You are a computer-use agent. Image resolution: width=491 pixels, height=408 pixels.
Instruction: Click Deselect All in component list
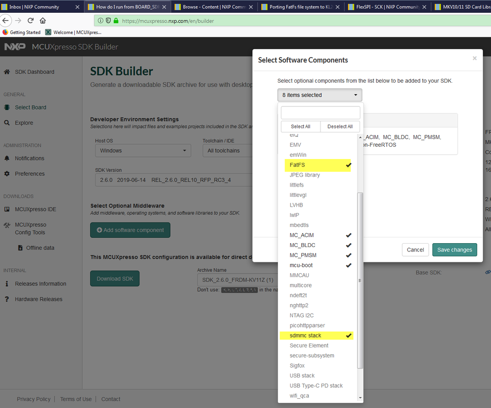click(x=340, y=126)
